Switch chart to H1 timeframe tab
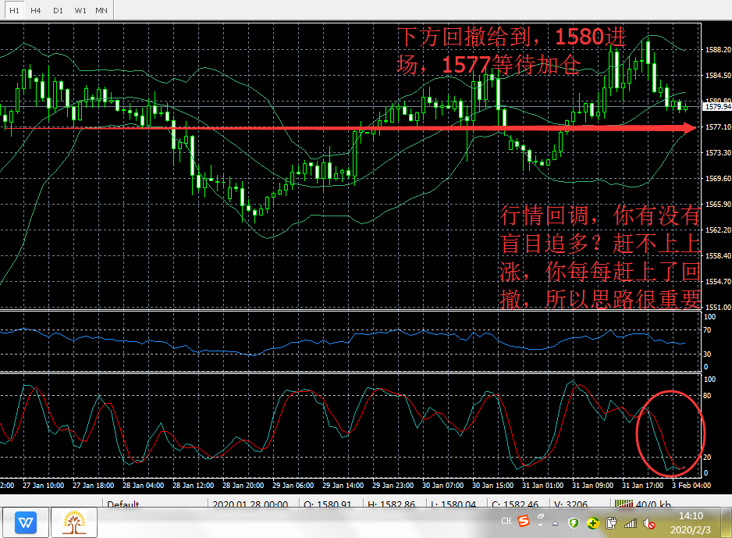Screen dimensions: 732x538 click(x=15, y=10)
